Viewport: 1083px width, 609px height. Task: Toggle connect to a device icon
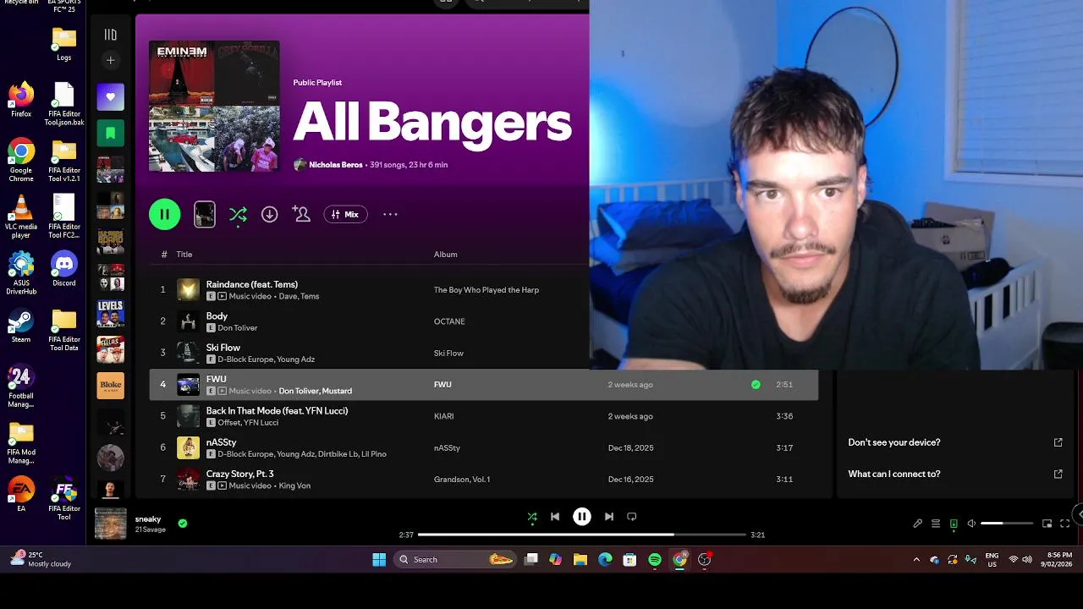[x=954, y=524]
